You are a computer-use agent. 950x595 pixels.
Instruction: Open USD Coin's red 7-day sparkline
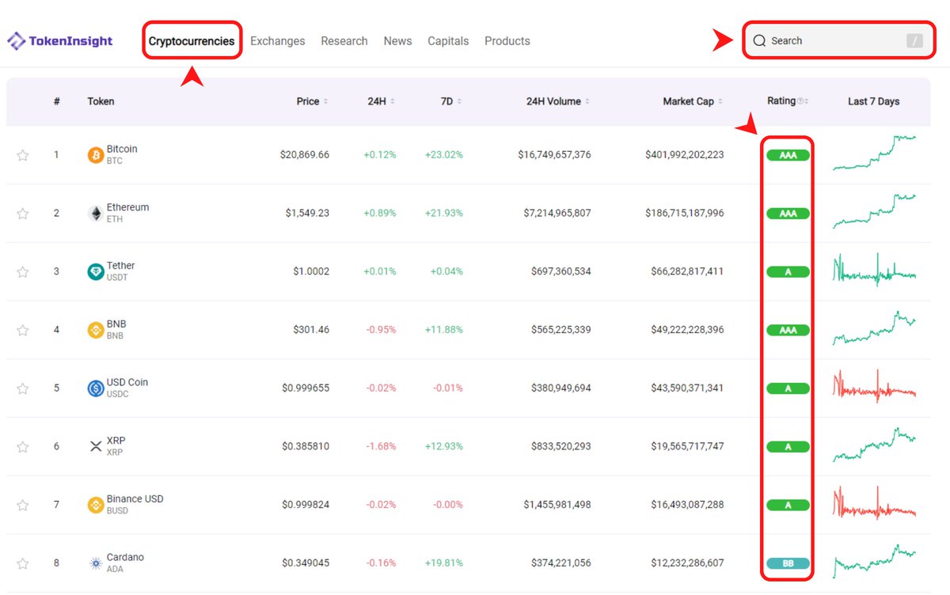coord(874,386)
